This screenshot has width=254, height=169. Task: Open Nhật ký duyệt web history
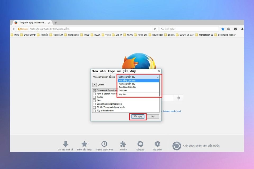[104, 146]
